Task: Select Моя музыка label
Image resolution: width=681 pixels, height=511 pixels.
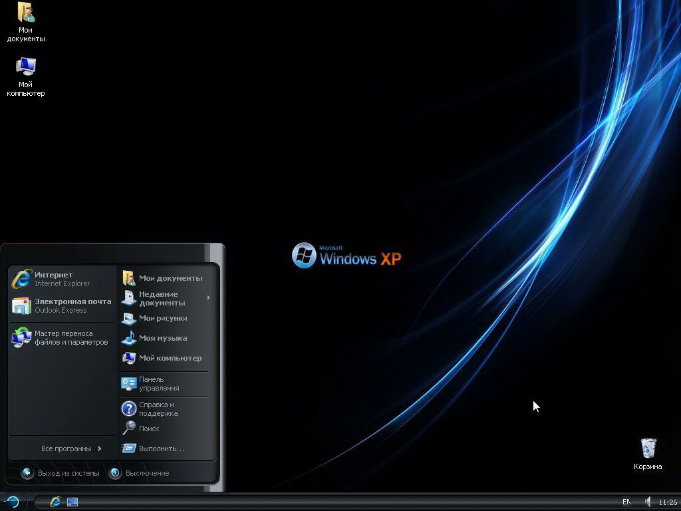Action: coord(163,338)
